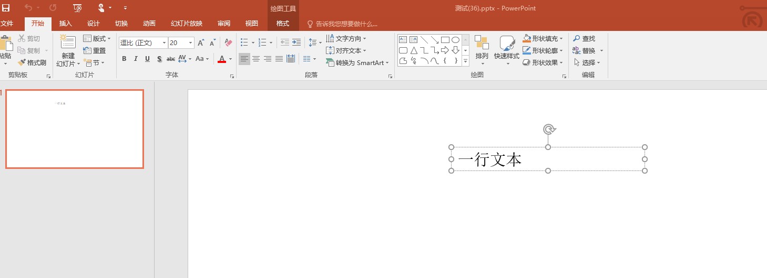Click the Reset (重置) slide button
Screen dimensions: 767x278
95,50
